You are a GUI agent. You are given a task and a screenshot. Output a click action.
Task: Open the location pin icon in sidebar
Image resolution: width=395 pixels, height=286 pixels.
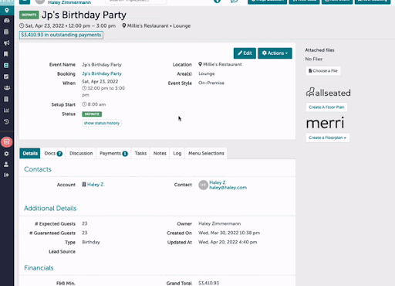tap(7, 10)
